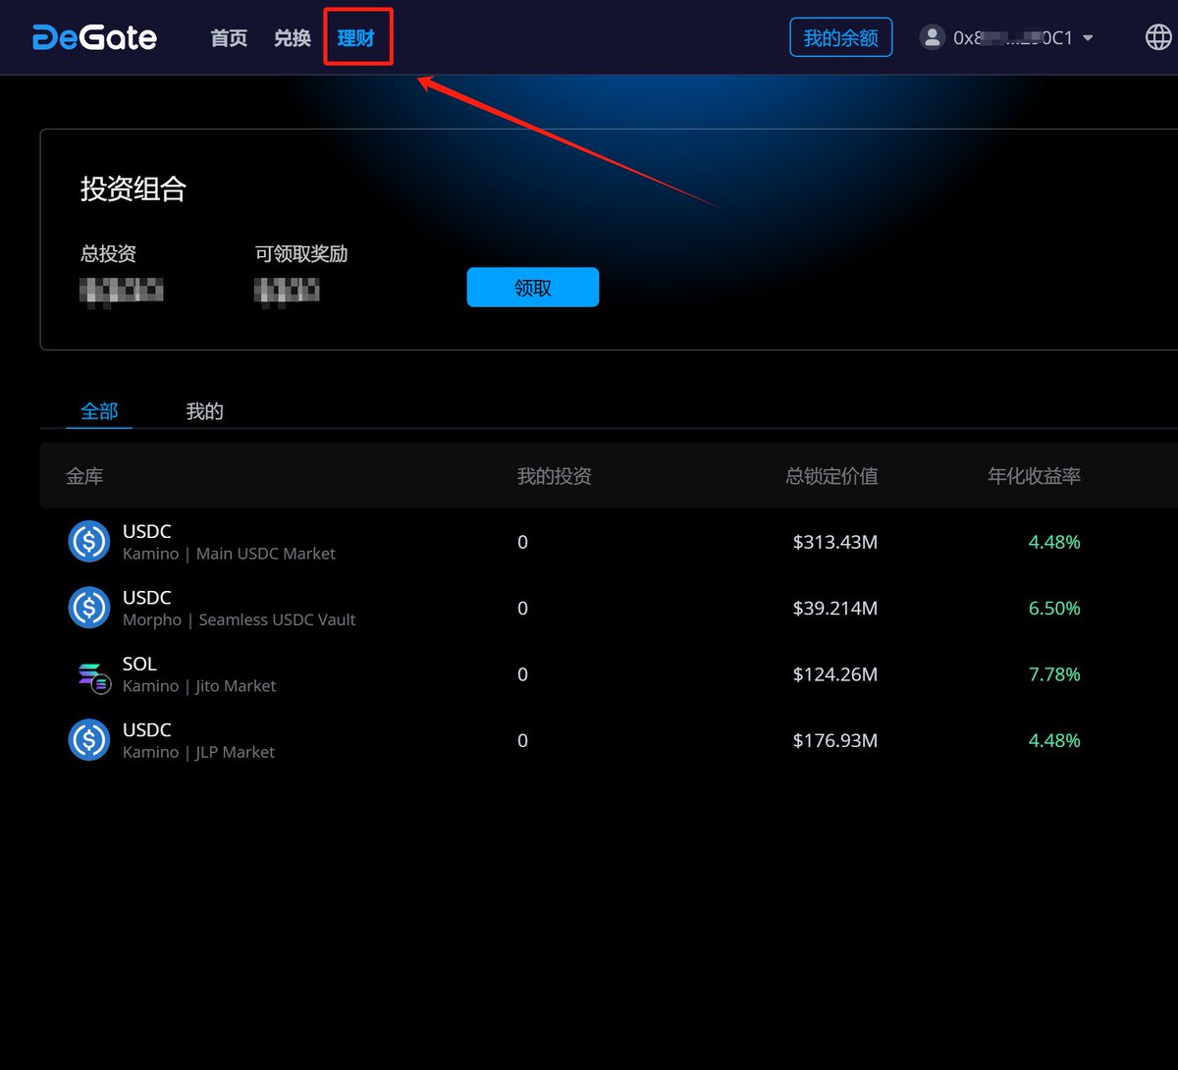
Task: Click the 我的余额 button
Action: [x=841, y=37]
